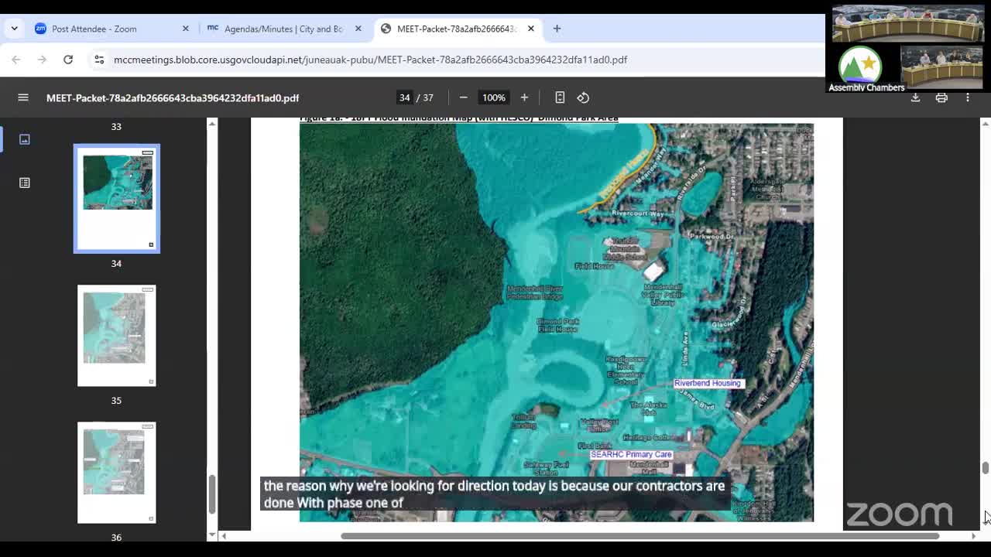Image resolution: width=991 pixels, height=557 pixels.
Task: Show document outline in sidebar
Action: tap(25, 183)
